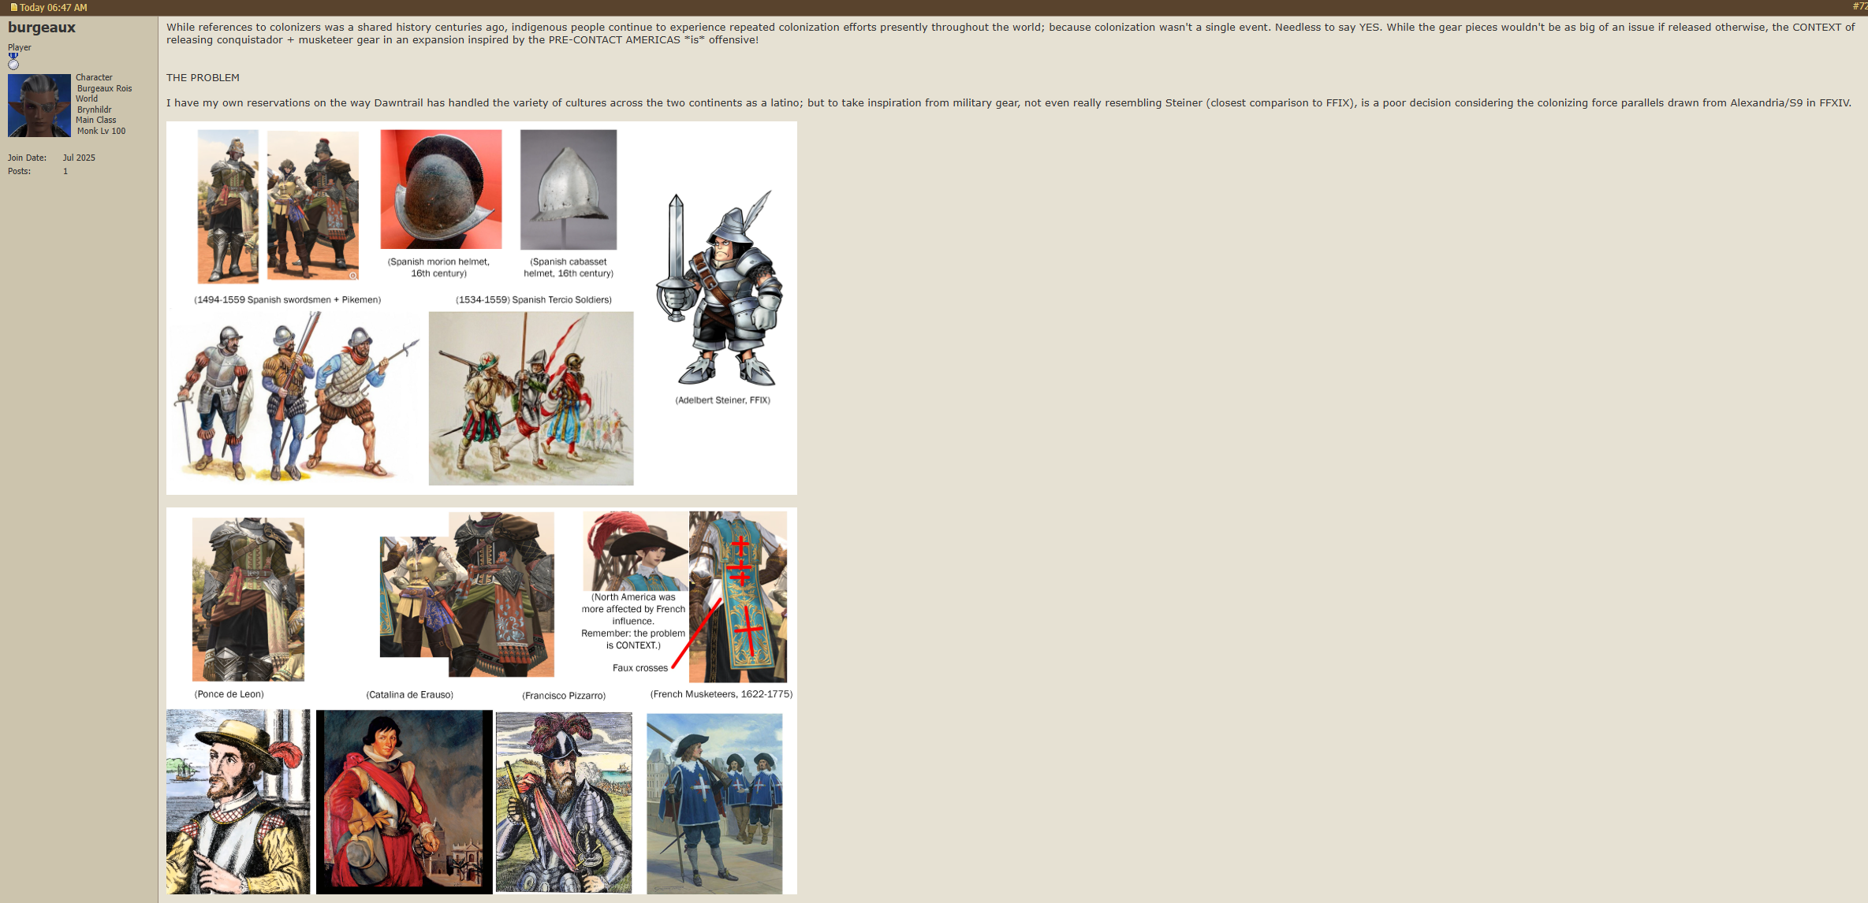Click the '(Adelbert Steiner, FFIX)' caption

pyautogui.click(x=722, y=400)
